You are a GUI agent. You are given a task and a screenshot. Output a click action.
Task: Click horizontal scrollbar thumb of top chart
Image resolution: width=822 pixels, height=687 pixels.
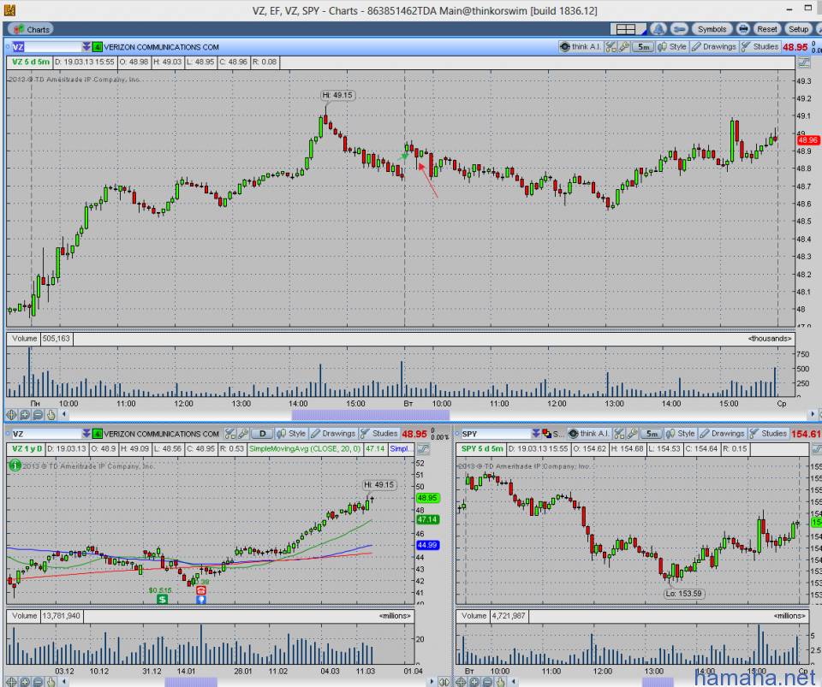371,415
